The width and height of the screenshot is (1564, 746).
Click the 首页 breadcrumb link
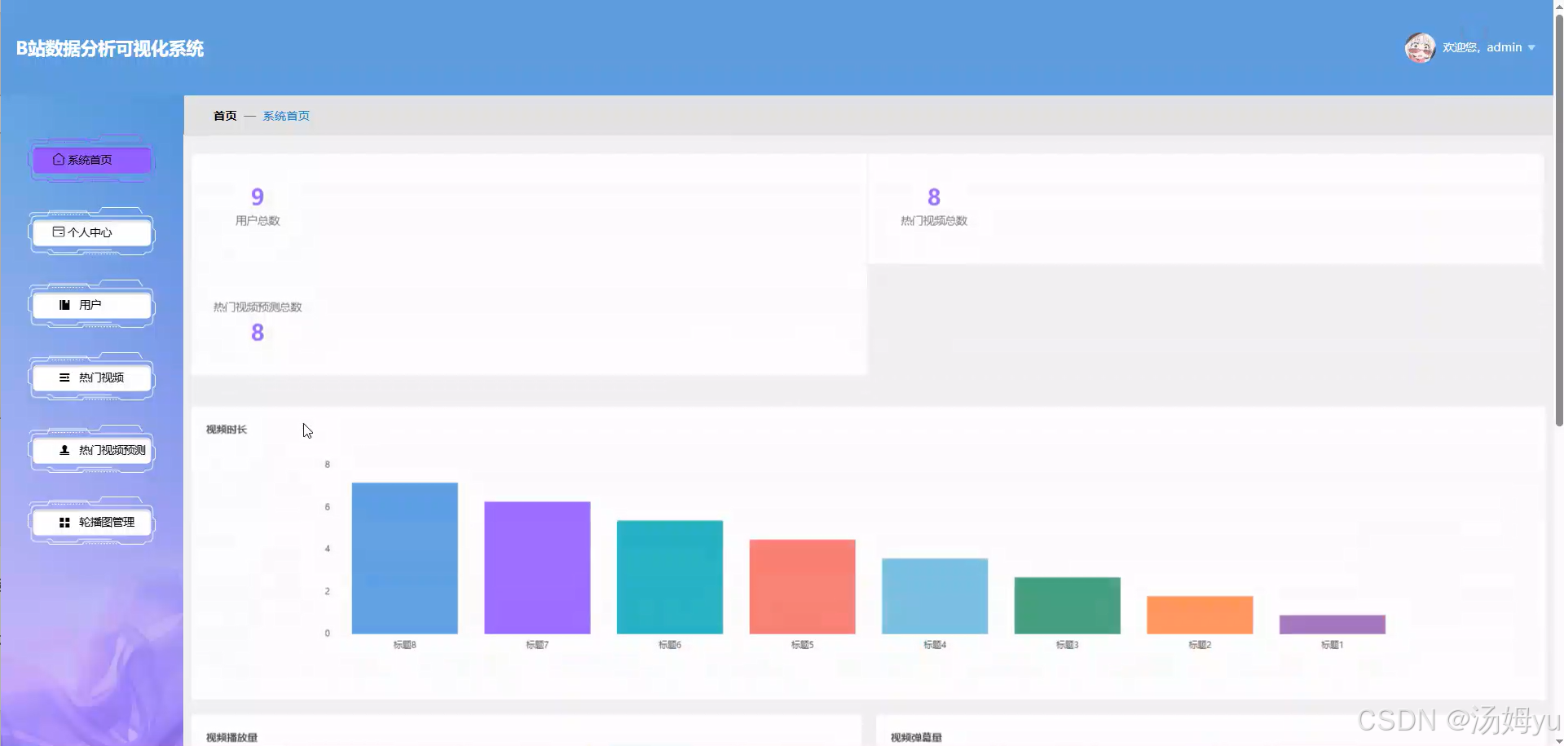(x=225, y=116)
